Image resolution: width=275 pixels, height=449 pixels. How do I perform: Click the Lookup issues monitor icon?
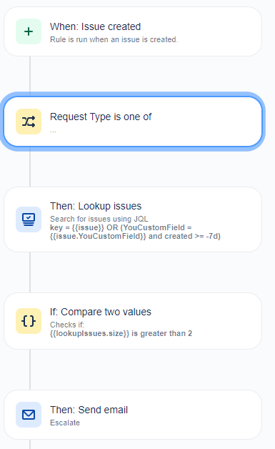point(29,219)
